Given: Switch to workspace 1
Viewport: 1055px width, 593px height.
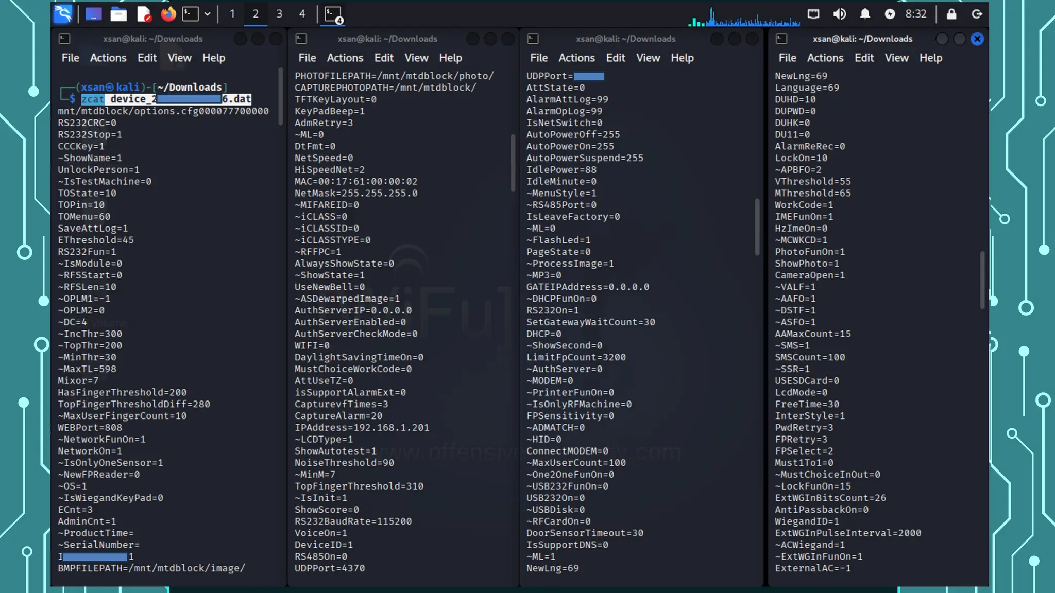Looking at the screenshot, I should coord(232,14).
